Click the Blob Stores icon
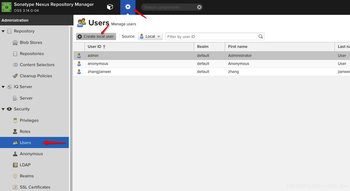Screen dimensions: 350x191 point(15,43)
